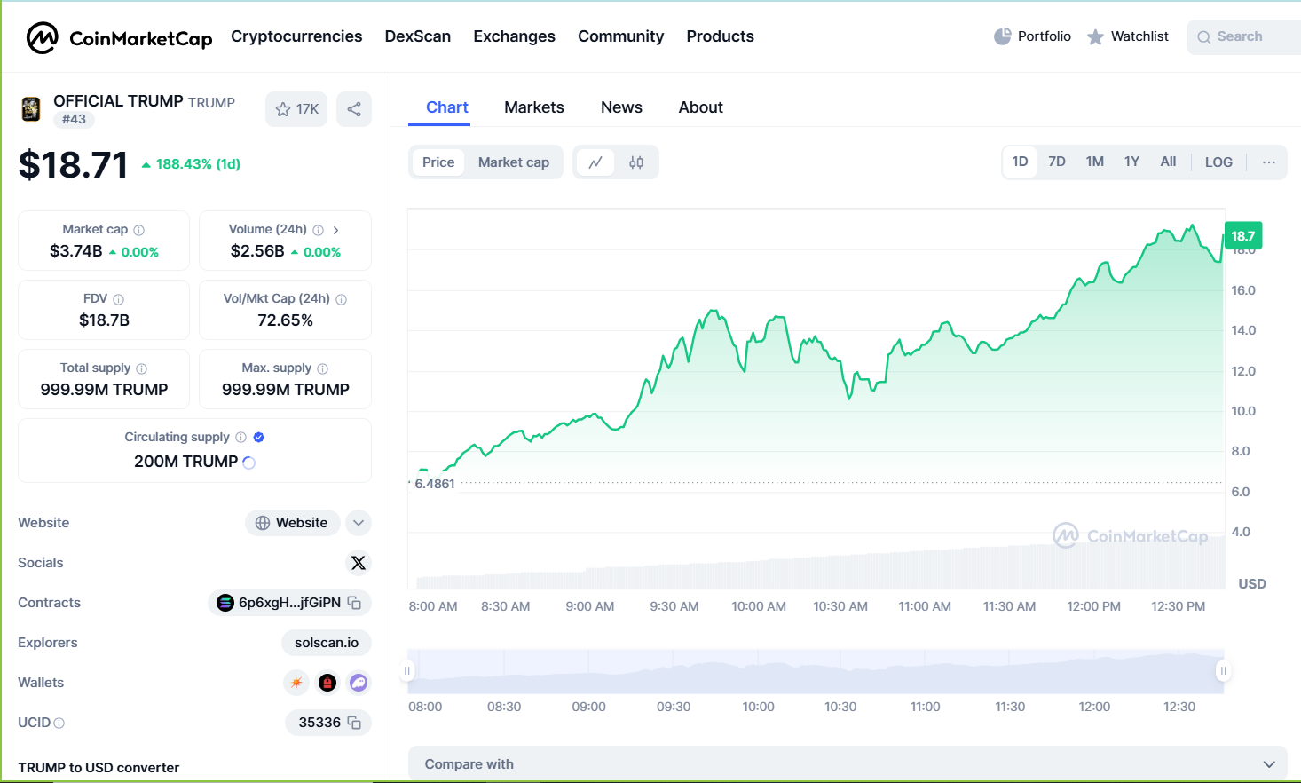Open the Website button link
1301x783 pixels.
(292, 523)
